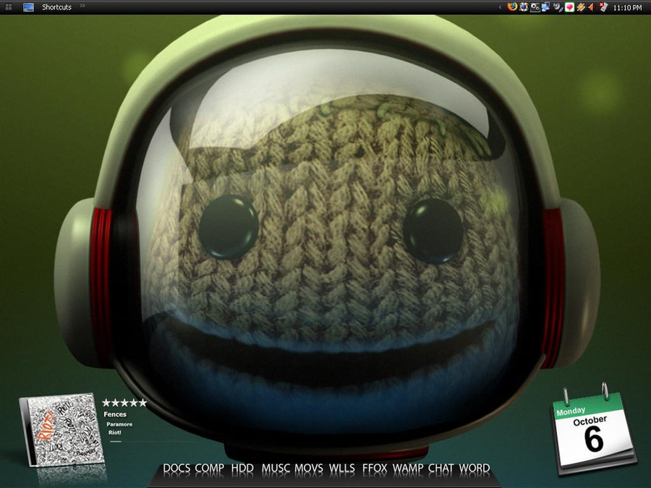
Task: Expand the Shortcuts toolbar chevron
Action: pos(82,5)
